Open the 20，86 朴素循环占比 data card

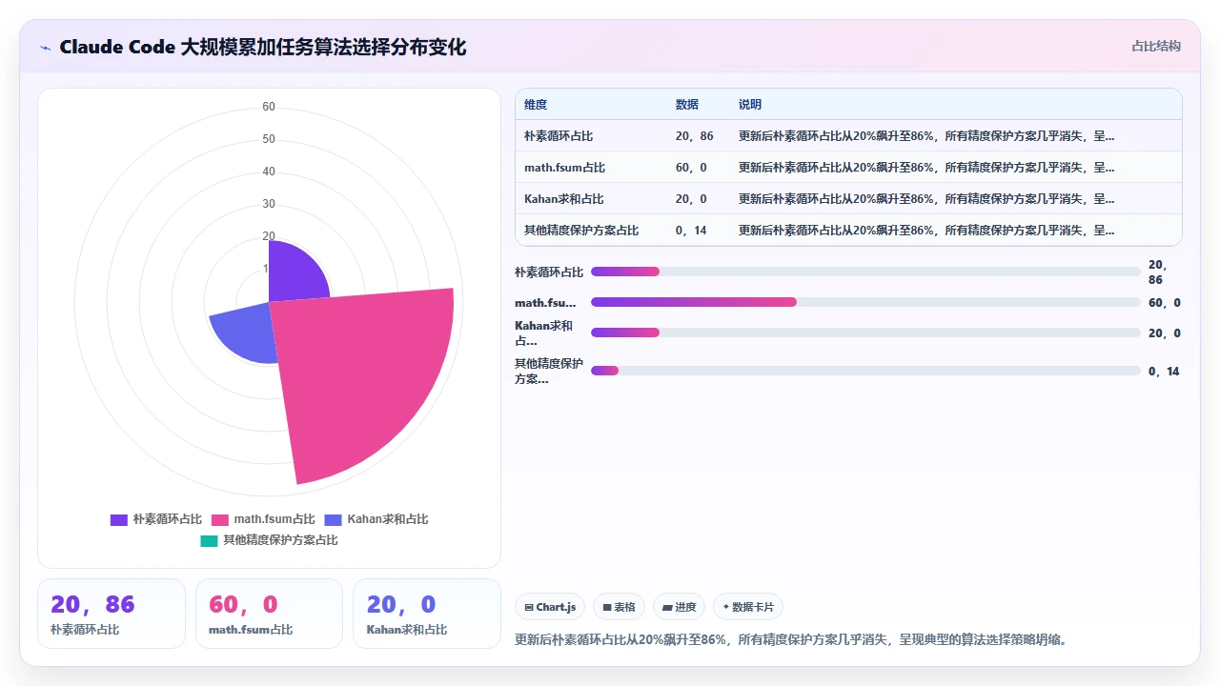tap(112, 614)
